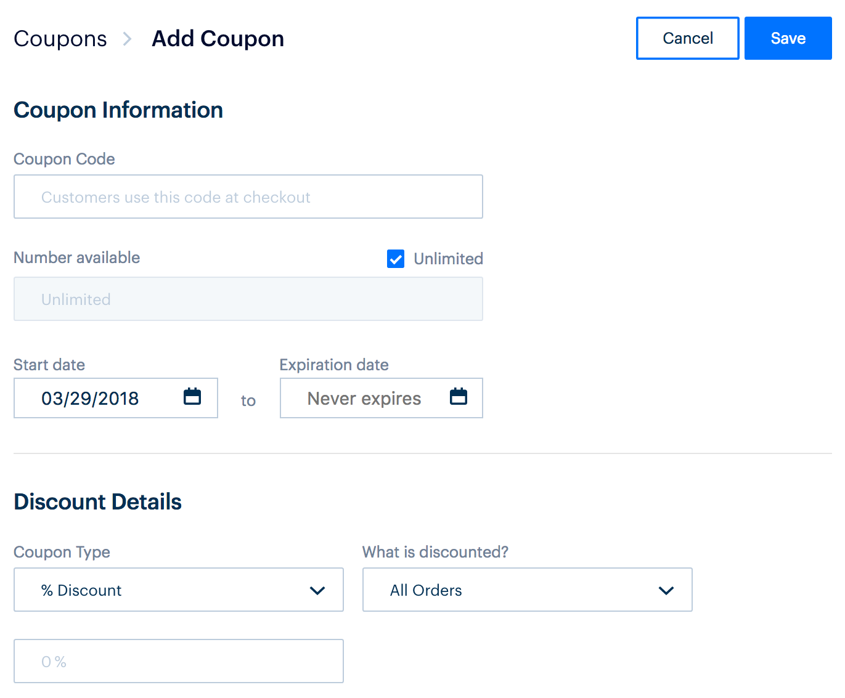Click the Never expires date field
Viewport: 845px width, 698px height.
(x=365, y=399)
